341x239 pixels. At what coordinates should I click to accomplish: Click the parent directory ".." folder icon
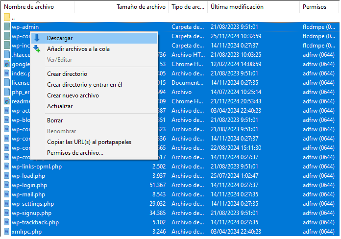tap(7, 18)
